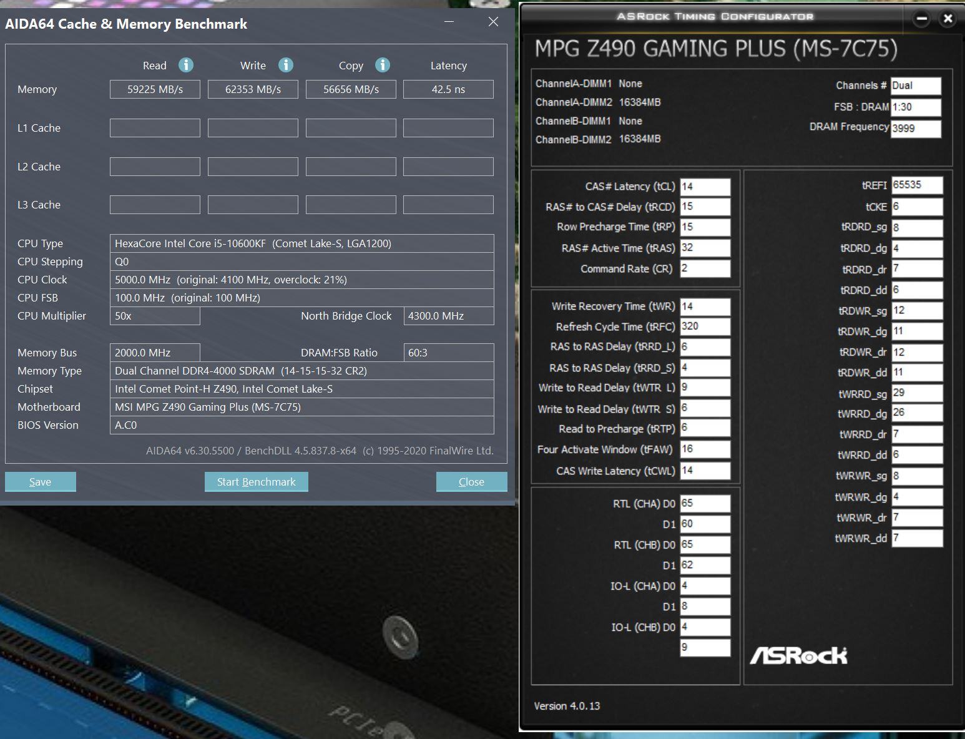Click the tRDWR_sg value field

[917, 311]
